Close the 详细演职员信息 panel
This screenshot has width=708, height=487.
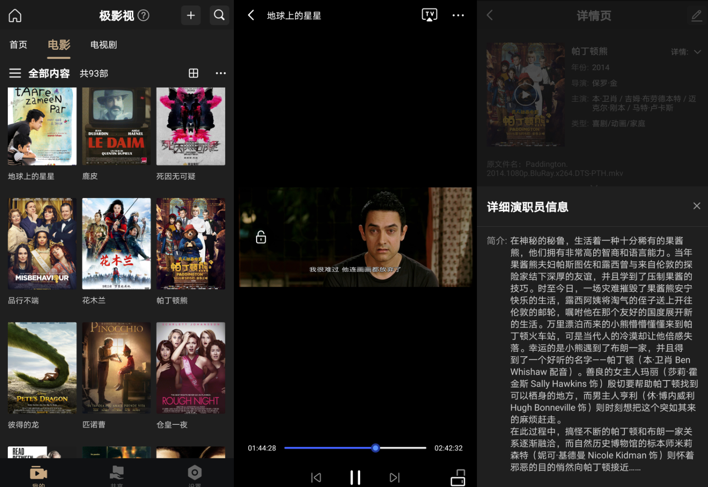click(x=696, y=206)
